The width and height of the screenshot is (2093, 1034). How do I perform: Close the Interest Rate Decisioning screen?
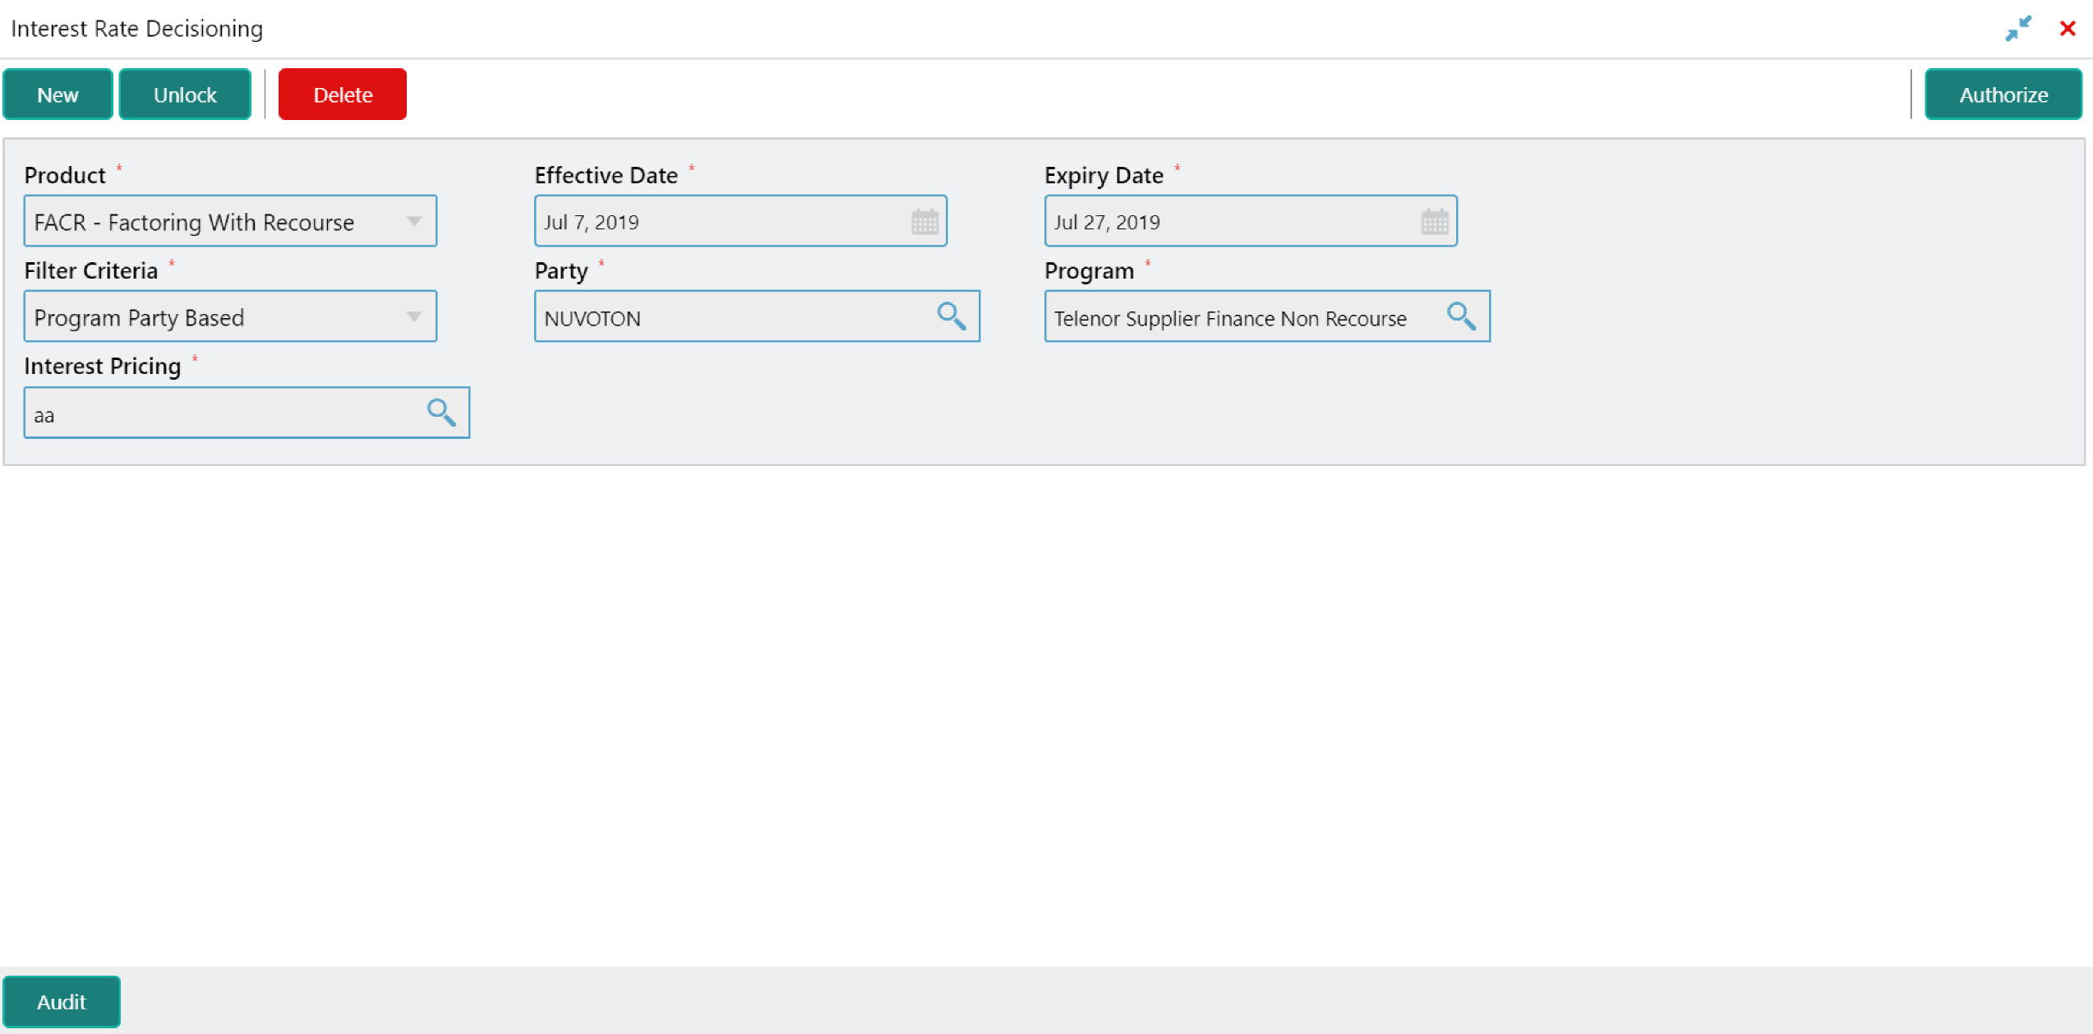(x=2068, y=29)
